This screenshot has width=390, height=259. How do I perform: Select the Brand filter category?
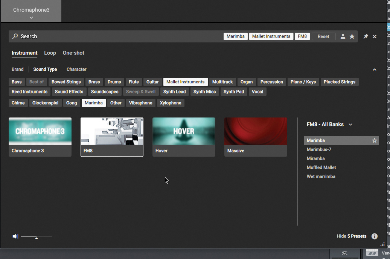(x=17, y=69)
